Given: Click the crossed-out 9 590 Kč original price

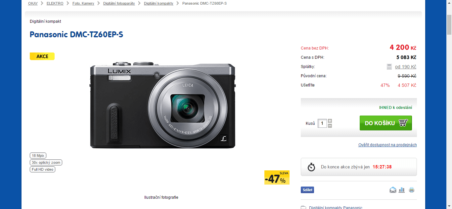Looking at the screenshot, I should (x=407, y=76).
